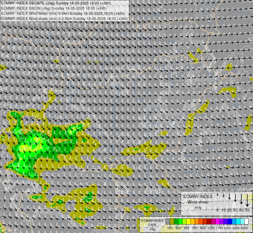
Task: Select the gray CAPE legend swatch
Action: click(168, 221)
